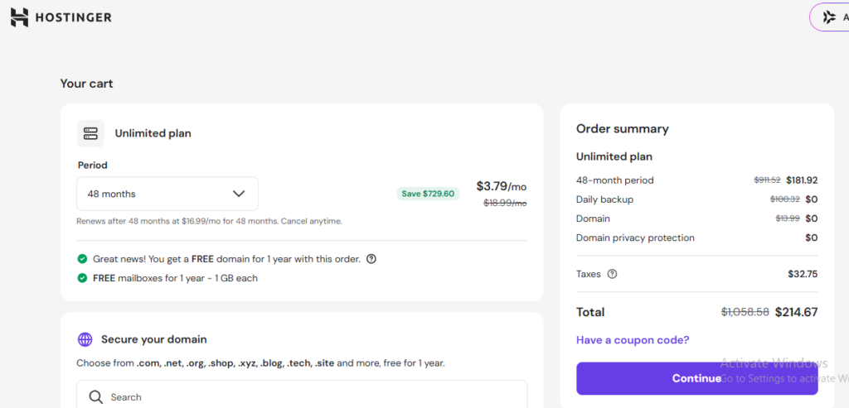Click the magnifier icon in domain search
Image resolution: width=849 pixels, height=408 pixels.
pyautogui.click(x=96, y=397)
